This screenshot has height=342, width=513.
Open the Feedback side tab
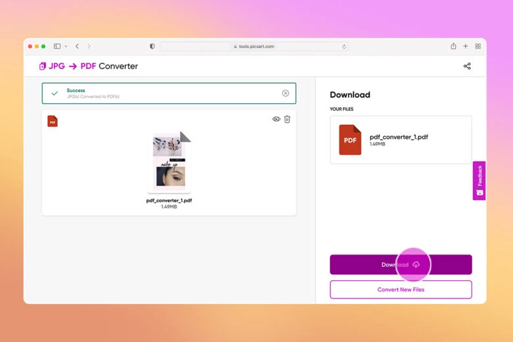(479, 180)
